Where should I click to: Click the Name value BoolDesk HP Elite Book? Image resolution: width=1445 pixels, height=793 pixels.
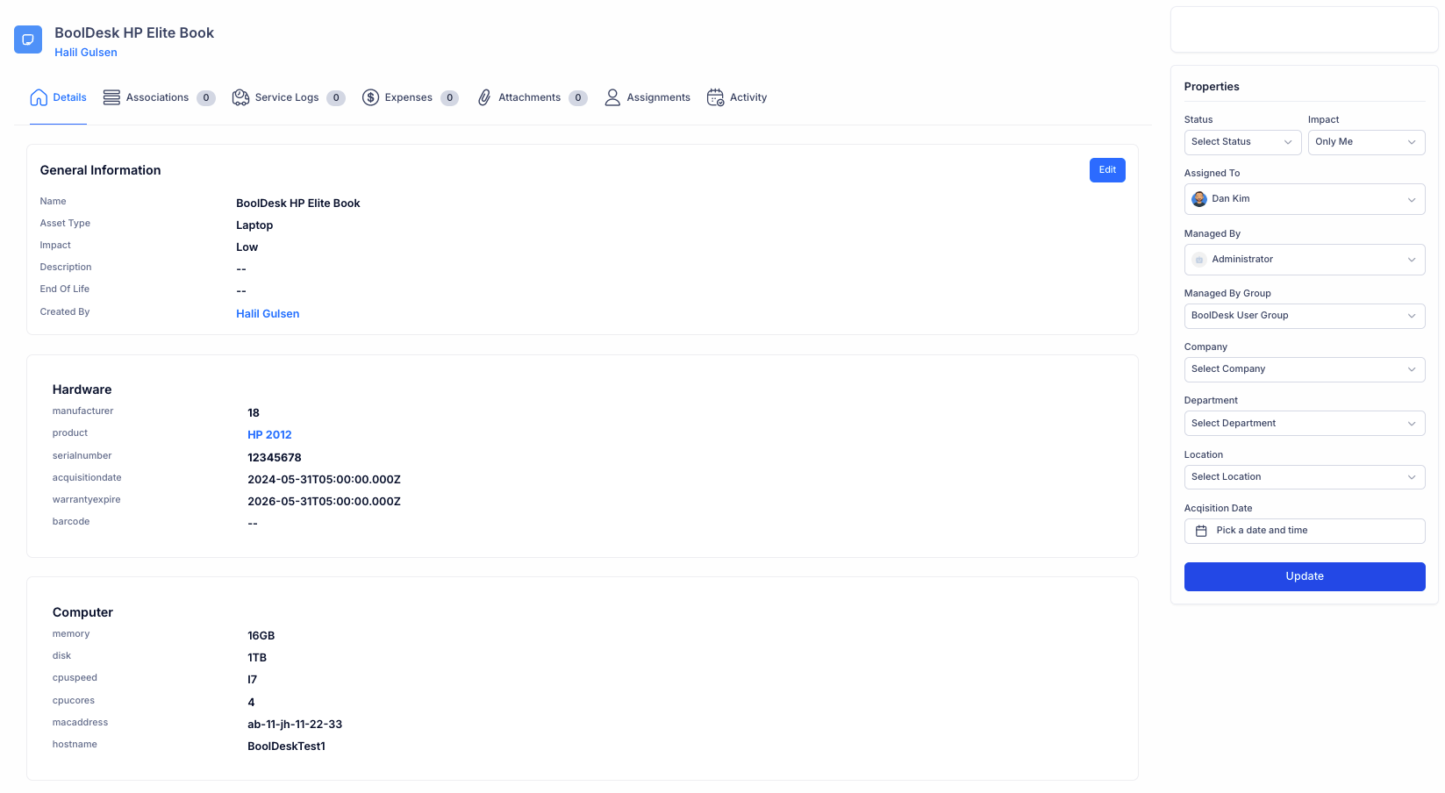298,204
